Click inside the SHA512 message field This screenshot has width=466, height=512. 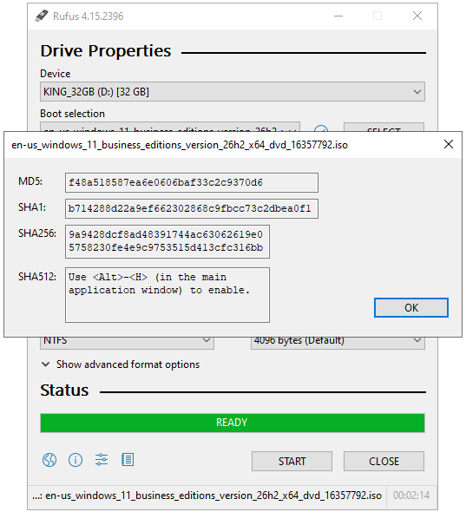click(x=167, y=295)
